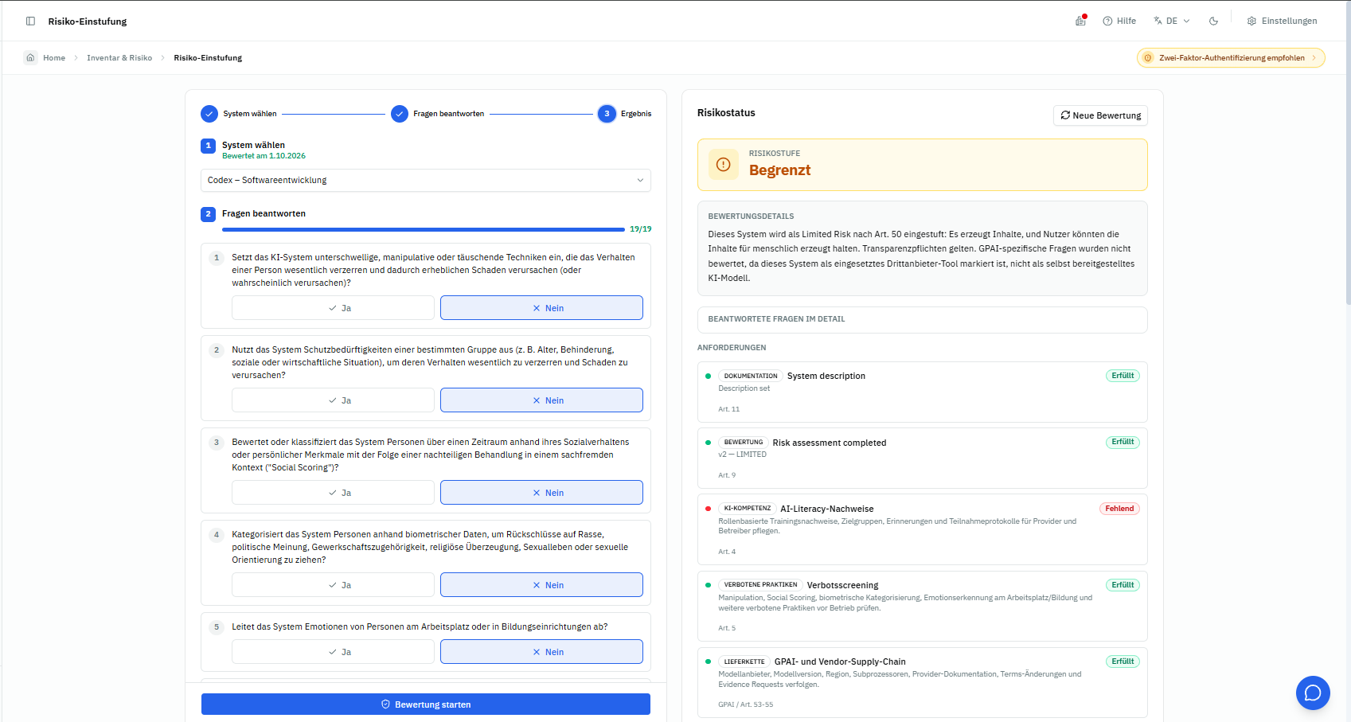Screen dimensions: 1351x722
Task: Click Risiko-Einstufung breadcrumb item
Action: pyautogui.click(x=208, y=57)
